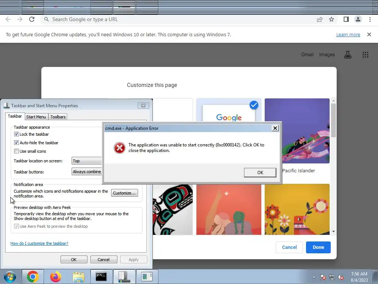The image size is (378, 284).
Task: Switch to the Toolbars tab
Action: [58, 116]
